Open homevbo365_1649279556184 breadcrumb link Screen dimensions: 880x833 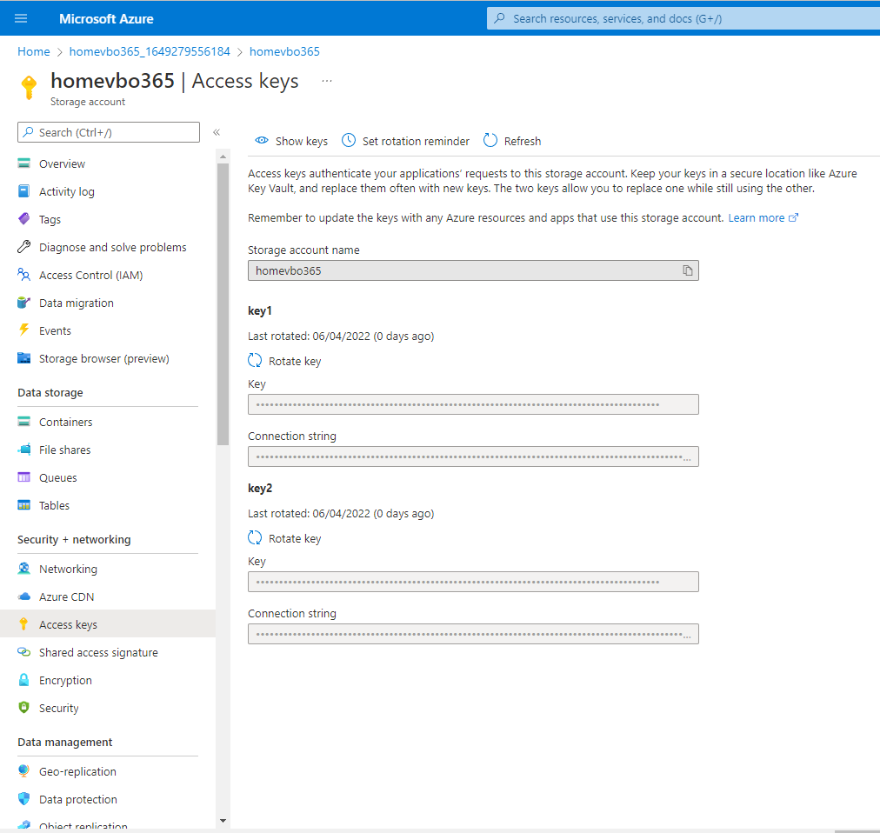click(x=150, y=51)
